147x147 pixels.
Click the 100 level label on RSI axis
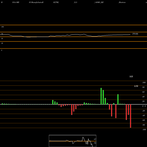click(x=3, y=27)
